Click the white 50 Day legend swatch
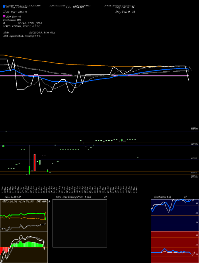The height and width of the screenshot is (263, 199). coord(4,12)
